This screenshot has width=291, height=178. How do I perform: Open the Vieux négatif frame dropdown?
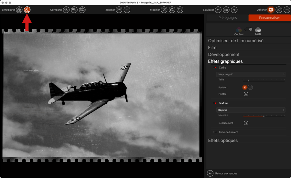251,75
